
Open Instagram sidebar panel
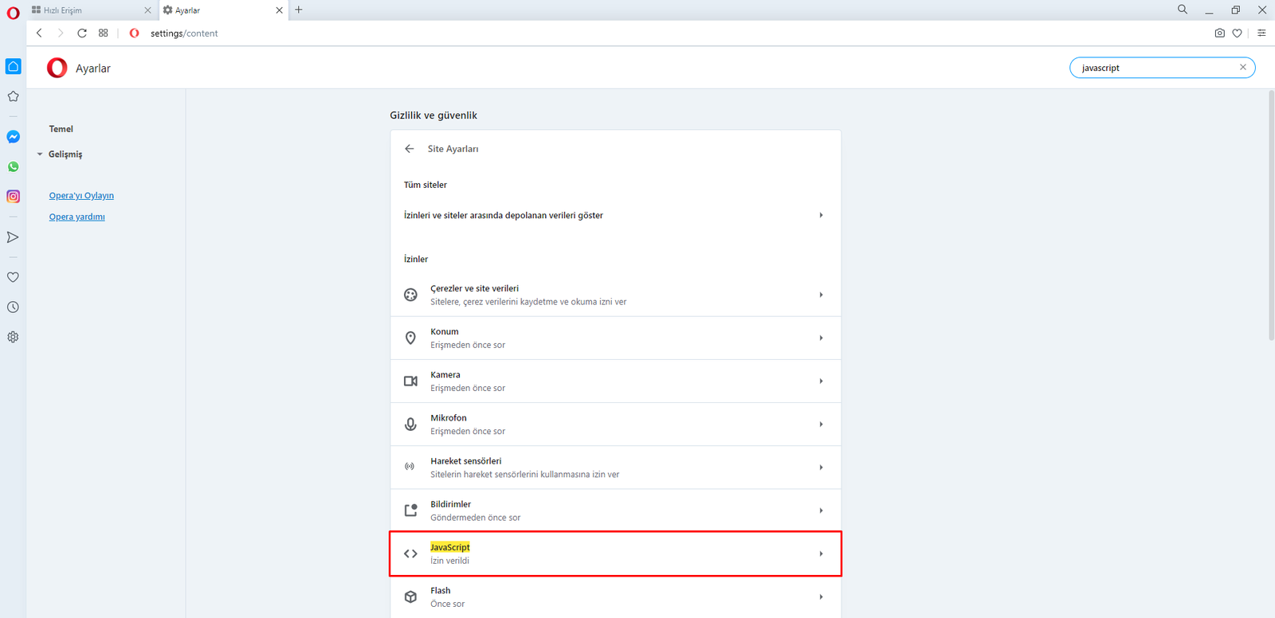[x=14, y=196]
